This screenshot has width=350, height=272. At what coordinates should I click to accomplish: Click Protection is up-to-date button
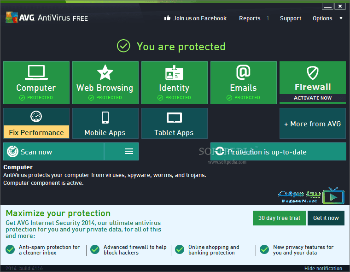click(x=278, y=152)
